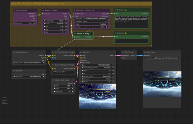The height and width of the screenshot is (124, 193).
Task: Collapse the Empty Latent Image node
Action: (x=53, y=80)
